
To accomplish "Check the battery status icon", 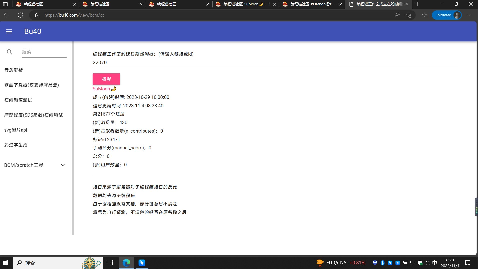I will pos(405,263).
